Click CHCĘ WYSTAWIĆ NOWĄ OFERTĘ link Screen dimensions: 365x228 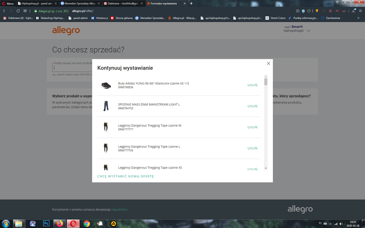click(x=125, y=176)
